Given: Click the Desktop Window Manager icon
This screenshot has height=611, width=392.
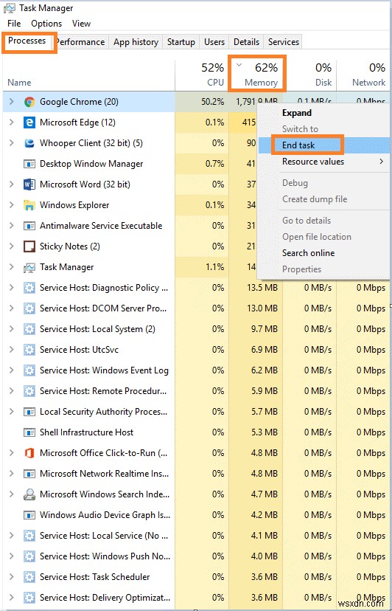Looking at the screenshot, I should 29,164.
